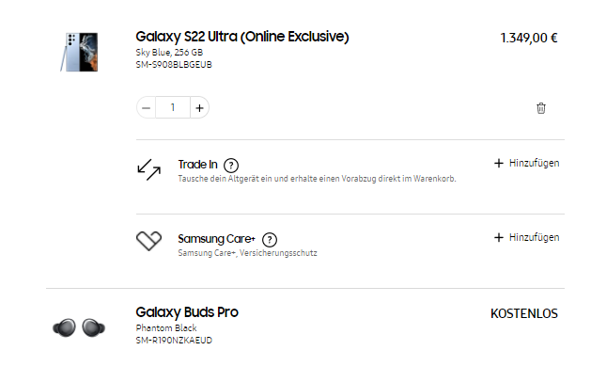Viewport: 591px width, 366px height.
Task: Add Samsung Care+ via Hinzufügen
Action: coord(526,237)
